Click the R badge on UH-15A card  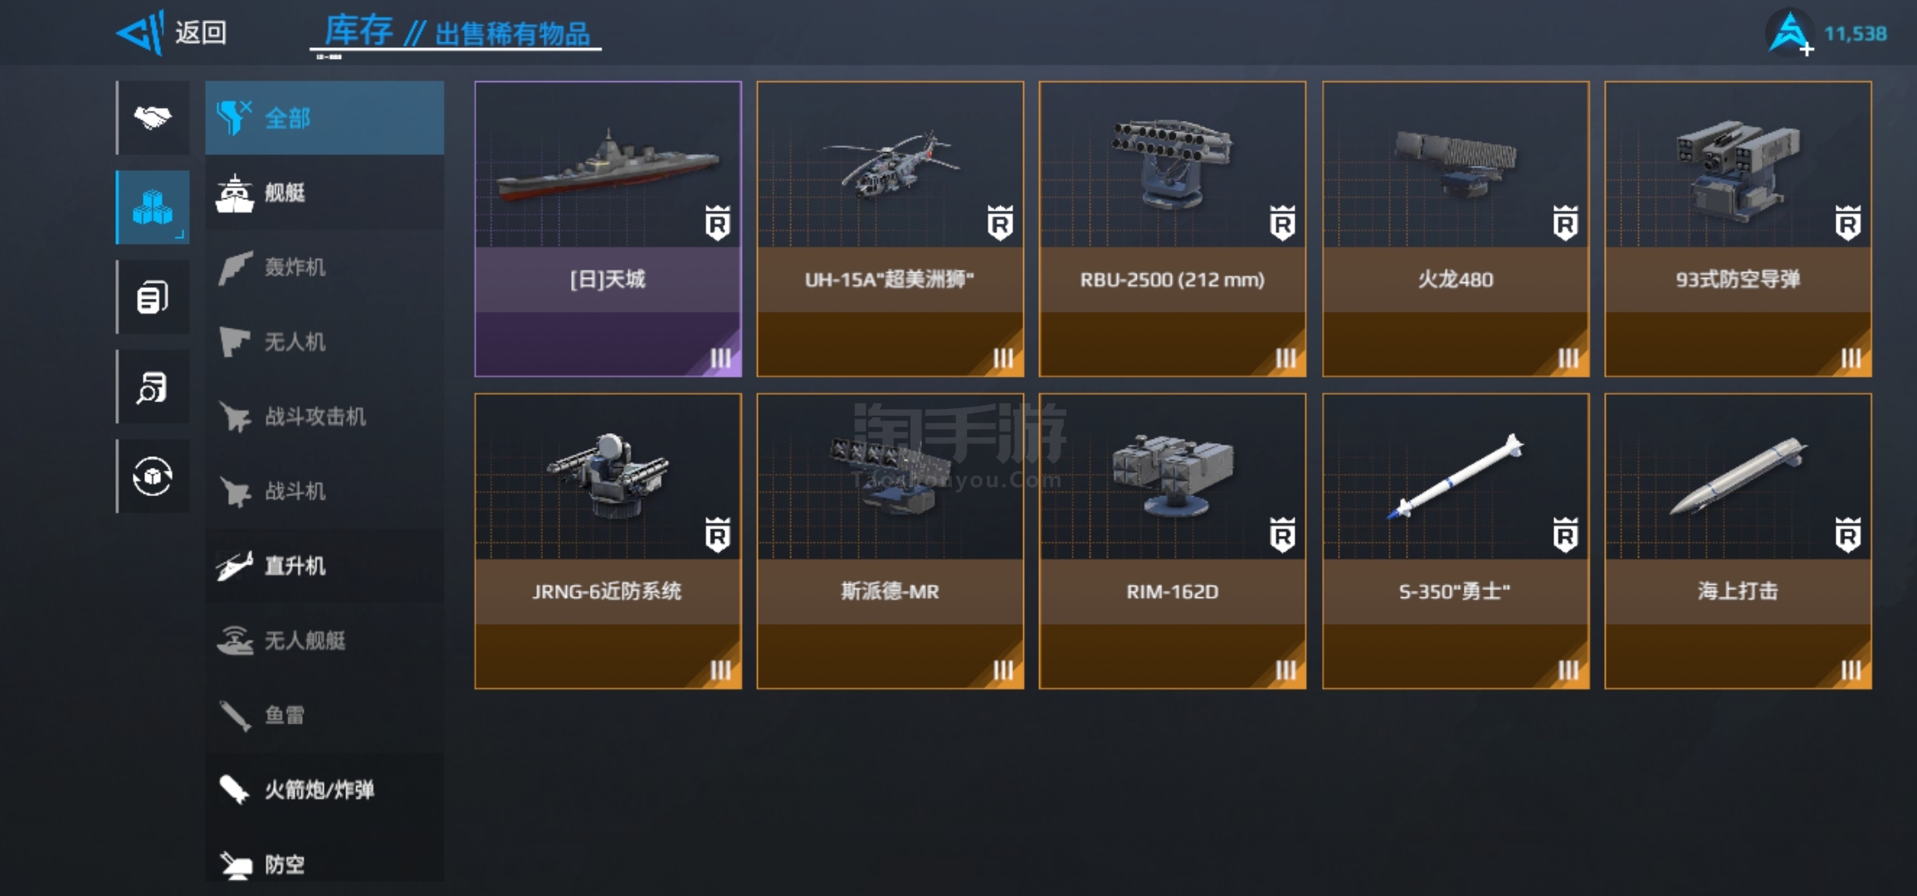(1000, 222)
